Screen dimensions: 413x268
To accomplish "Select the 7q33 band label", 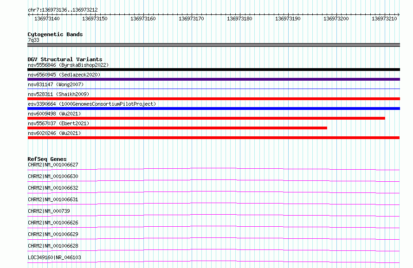I will 33,40.
